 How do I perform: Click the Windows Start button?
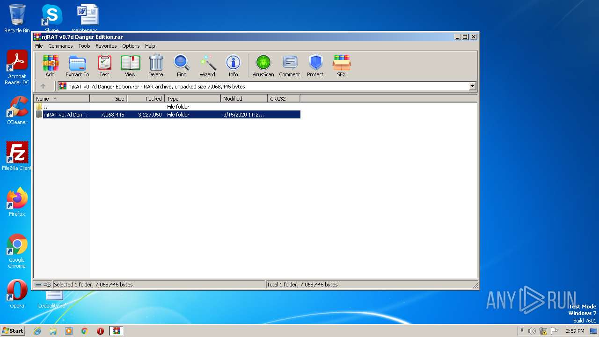point(13,330)
